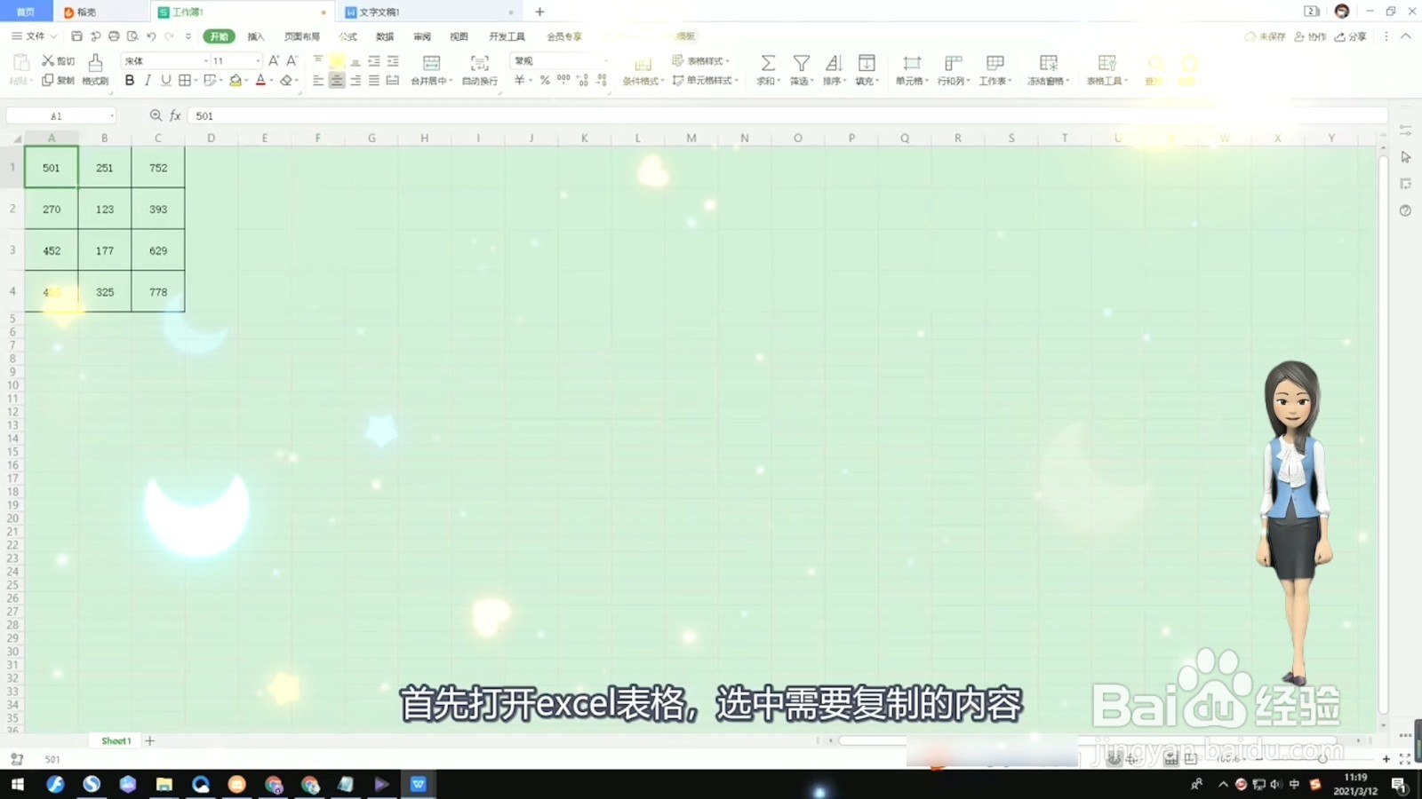Align text right in cell

coord(355,80)
